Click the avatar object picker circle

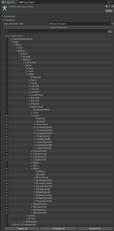(x=112, y=24)
